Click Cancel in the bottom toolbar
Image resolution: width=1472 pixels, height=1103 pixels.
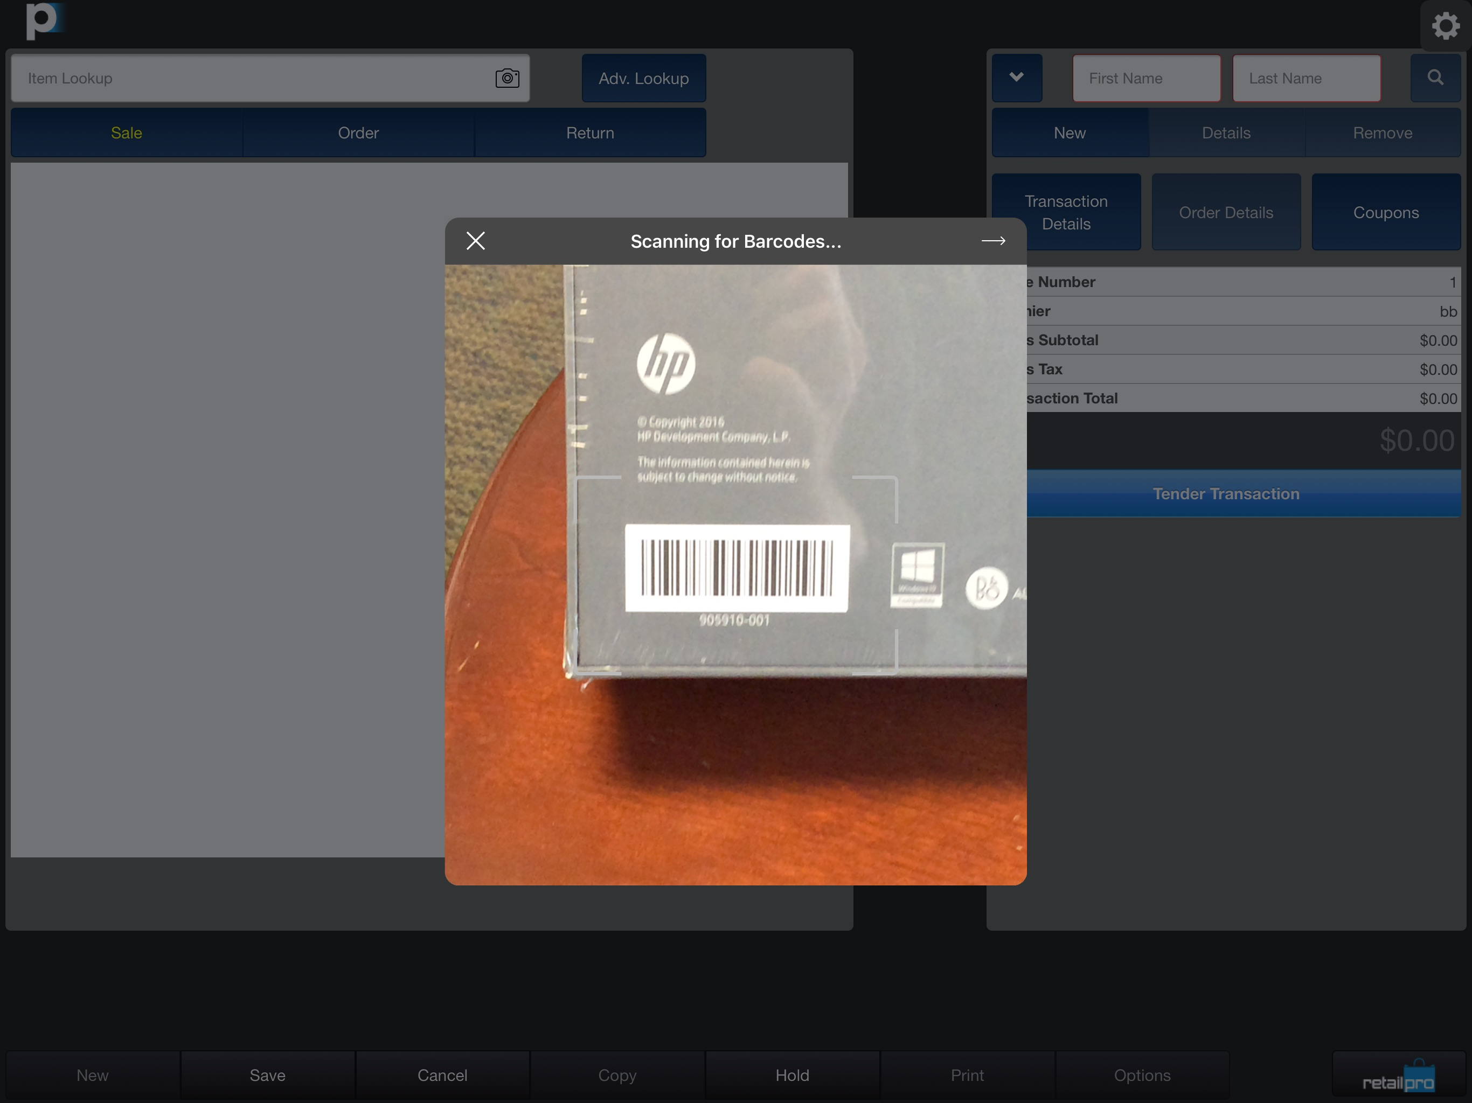pyautogui.click(x=442, y=1075)
